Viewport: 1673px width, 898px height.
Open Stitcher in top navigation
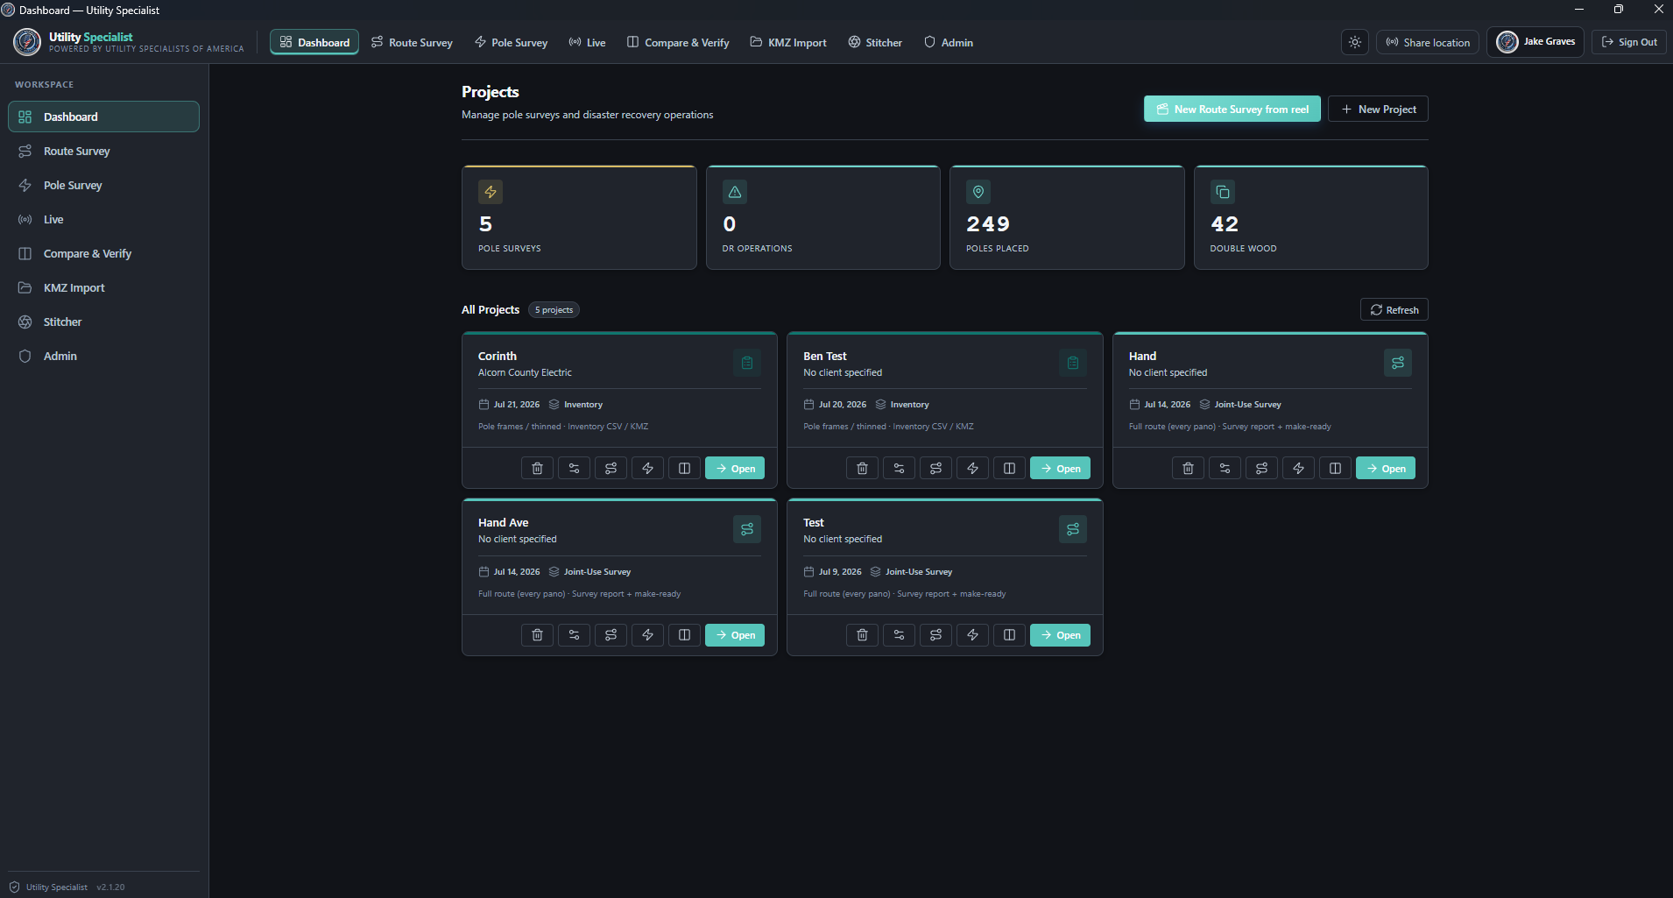(875, 42)
